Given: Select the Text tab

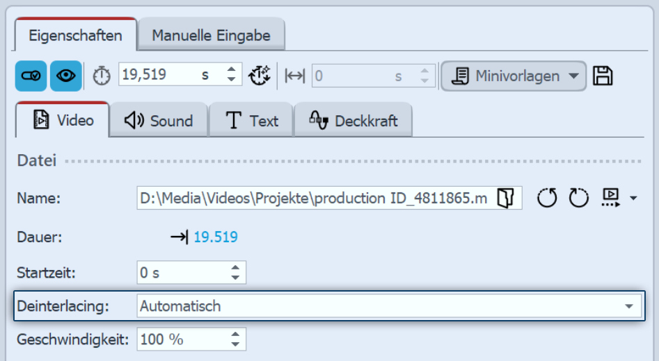Looking at the screenshot, I should pyautogui.click(x=252, y=121).
